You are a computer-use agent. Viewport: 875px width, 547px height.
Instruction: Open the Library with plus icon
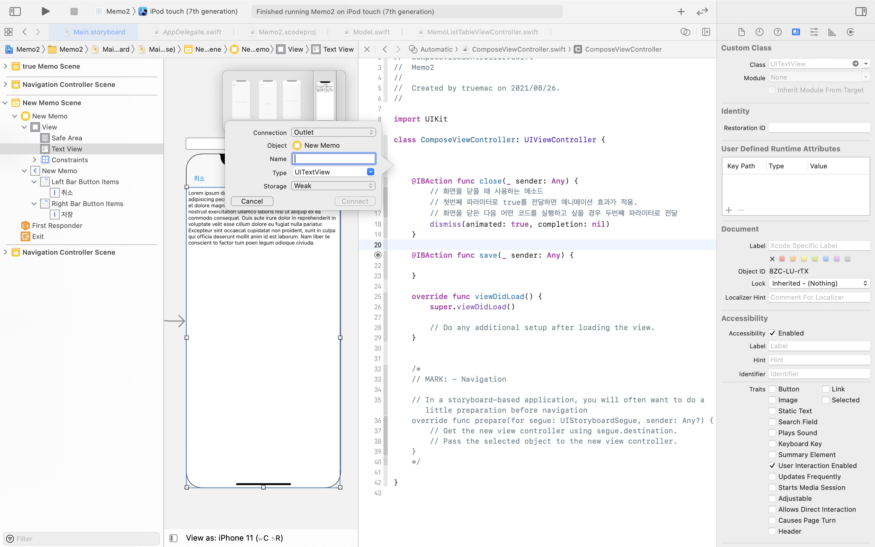pyautogui.click(x=681, y=11)
